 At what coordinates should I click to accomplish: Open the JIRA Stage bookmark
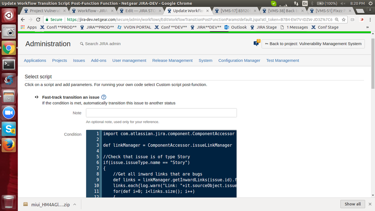pos(264,27)
